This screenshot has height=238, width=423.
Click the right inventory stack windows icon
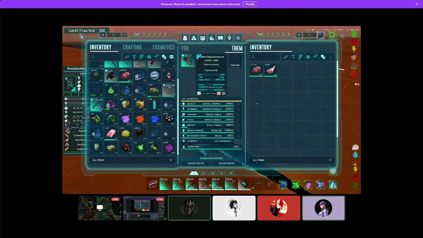pyautogui.click(x=316, y=57)
